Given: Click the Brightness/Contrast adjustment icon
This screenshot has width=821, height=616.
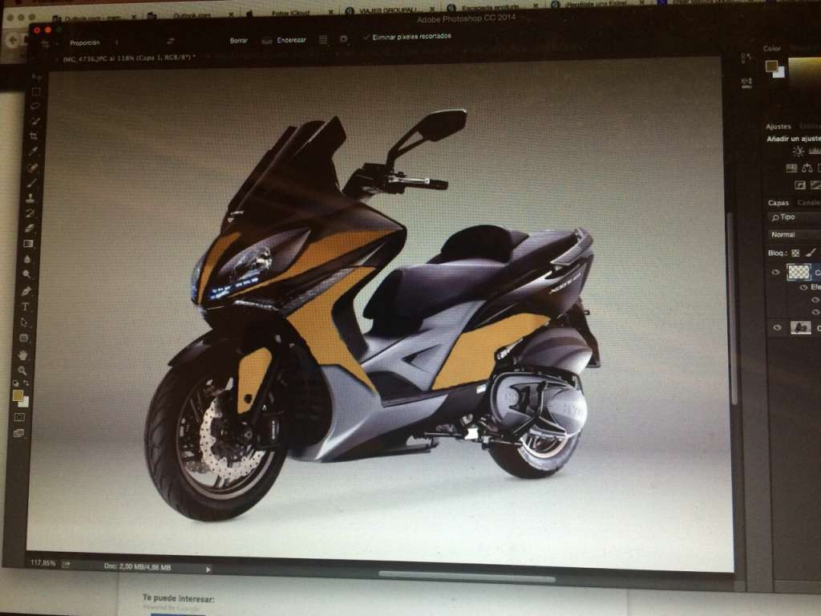Looking at the screenshot, I should pyautogui.click(x=798, y=151).
